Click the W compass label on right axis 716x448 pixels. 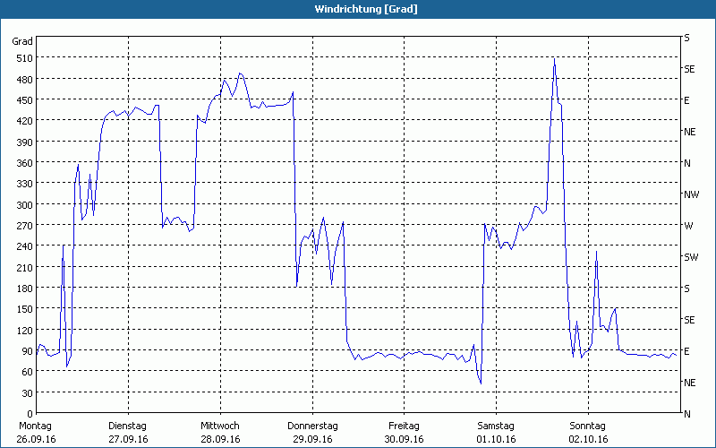click(688, 226)
